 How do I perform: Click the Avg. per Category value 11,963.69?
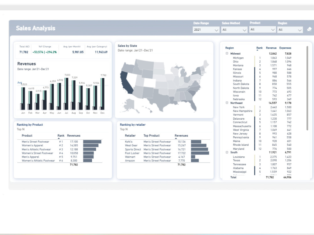101,52
